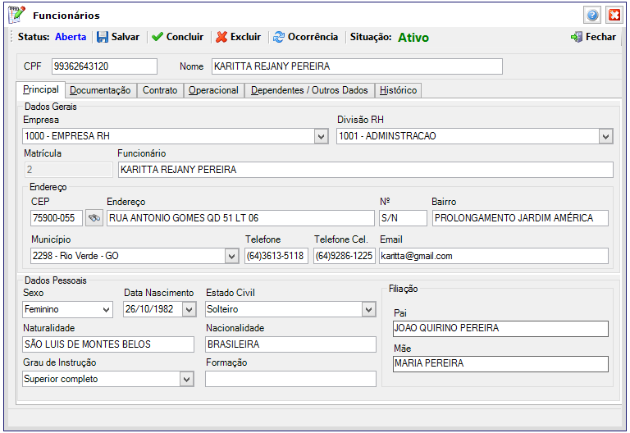This screenshot has height=433, width=630.
Task: Open Ocorrência using the refresh arrows icon
Action: pyautogui.click(x=279, y=37)
